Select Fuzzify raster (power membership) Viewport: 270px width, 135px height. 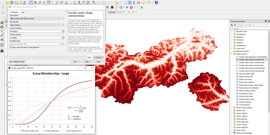coord(252,68)
